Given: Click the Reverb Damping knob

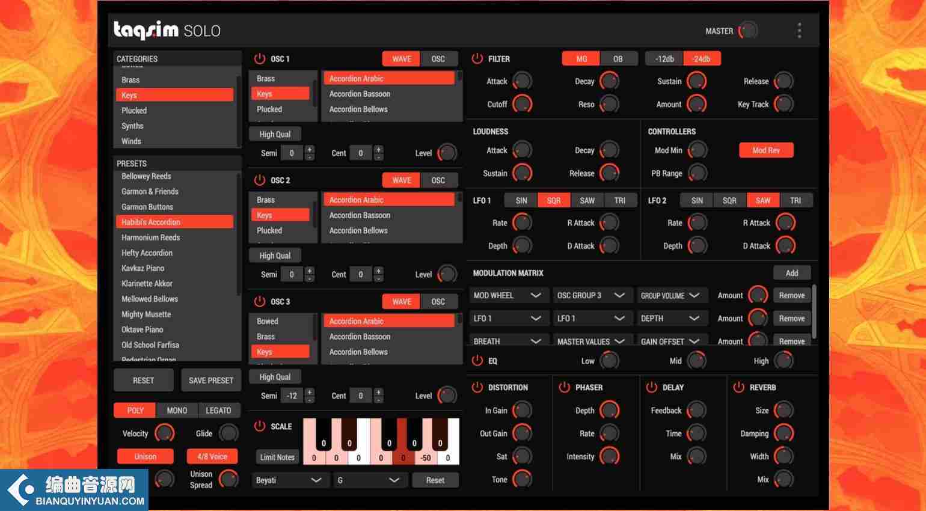Looking at the screenshot, I should pos(783,433).
